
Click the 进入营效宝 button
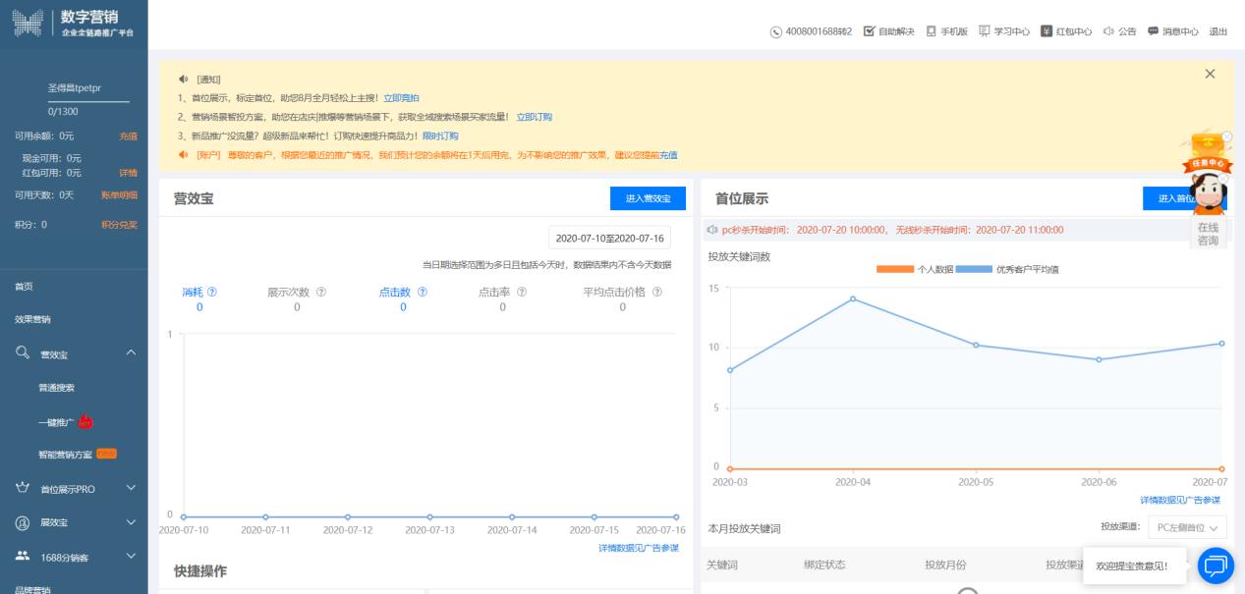click(x=650, y=198)
